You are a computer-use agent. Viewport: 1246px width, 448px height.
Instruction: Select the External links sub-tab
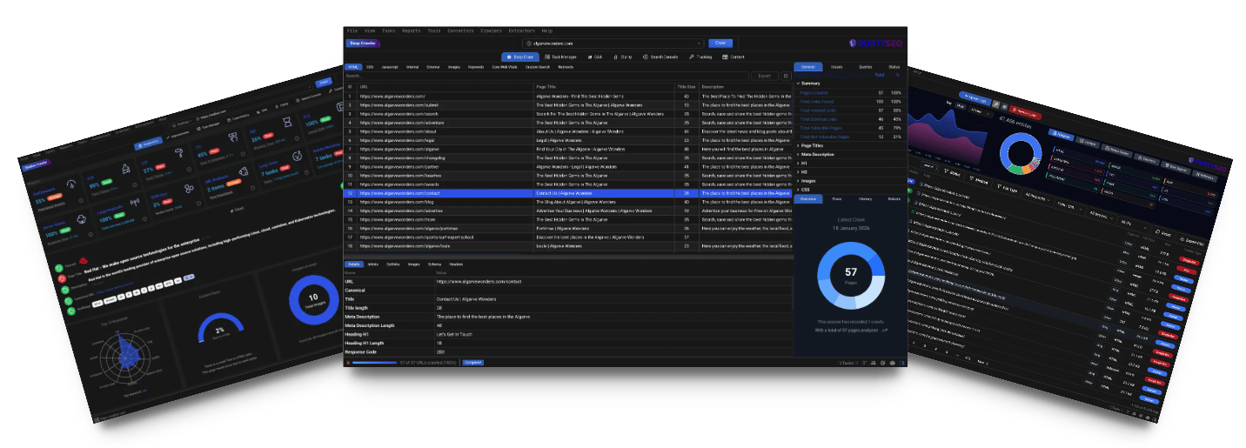tap(433, 66)
